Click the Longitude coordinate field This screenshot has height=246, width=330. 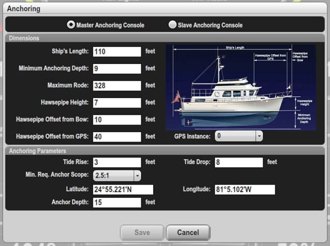pos(244,190)
